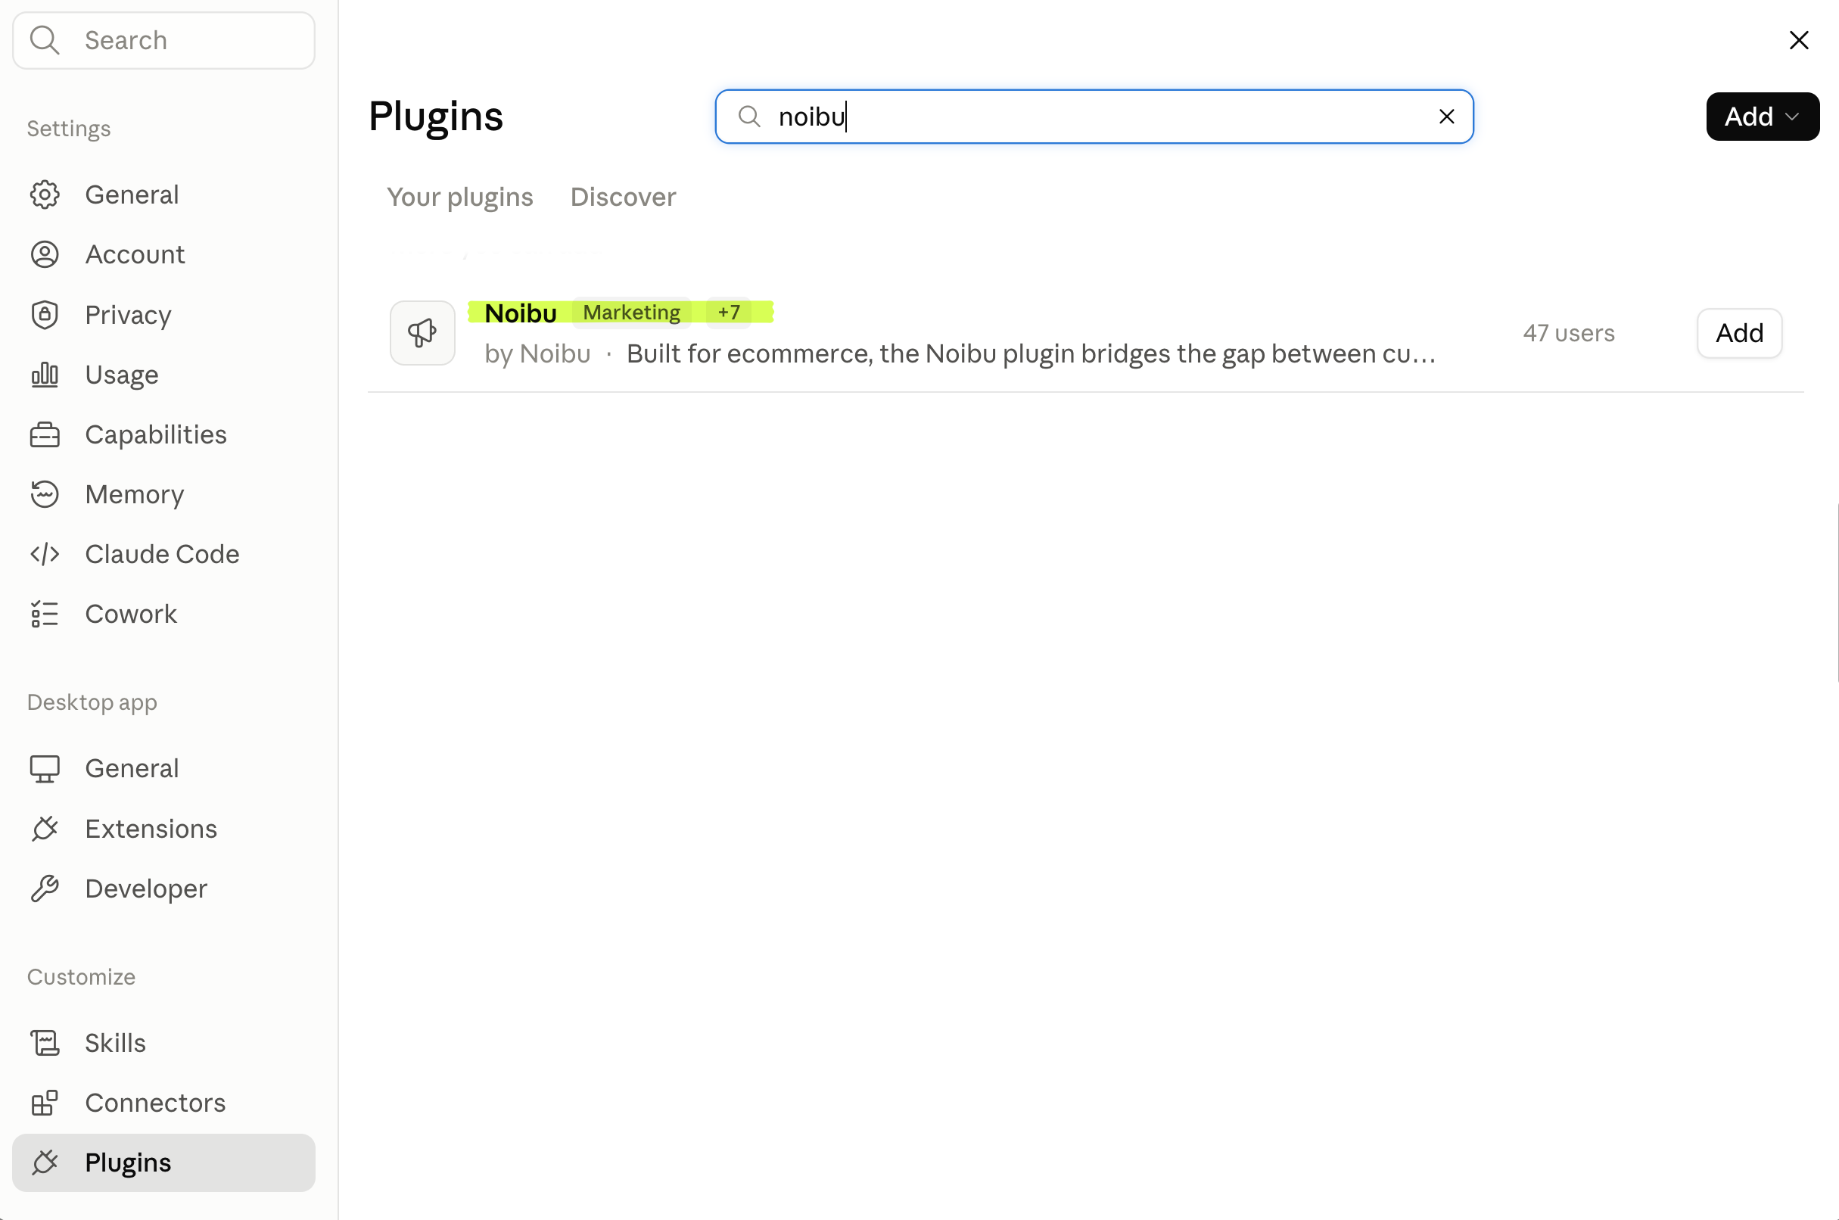Close the settings window
The height and width of the screenshot is (1220, 1839).
tap(1799, 40)
